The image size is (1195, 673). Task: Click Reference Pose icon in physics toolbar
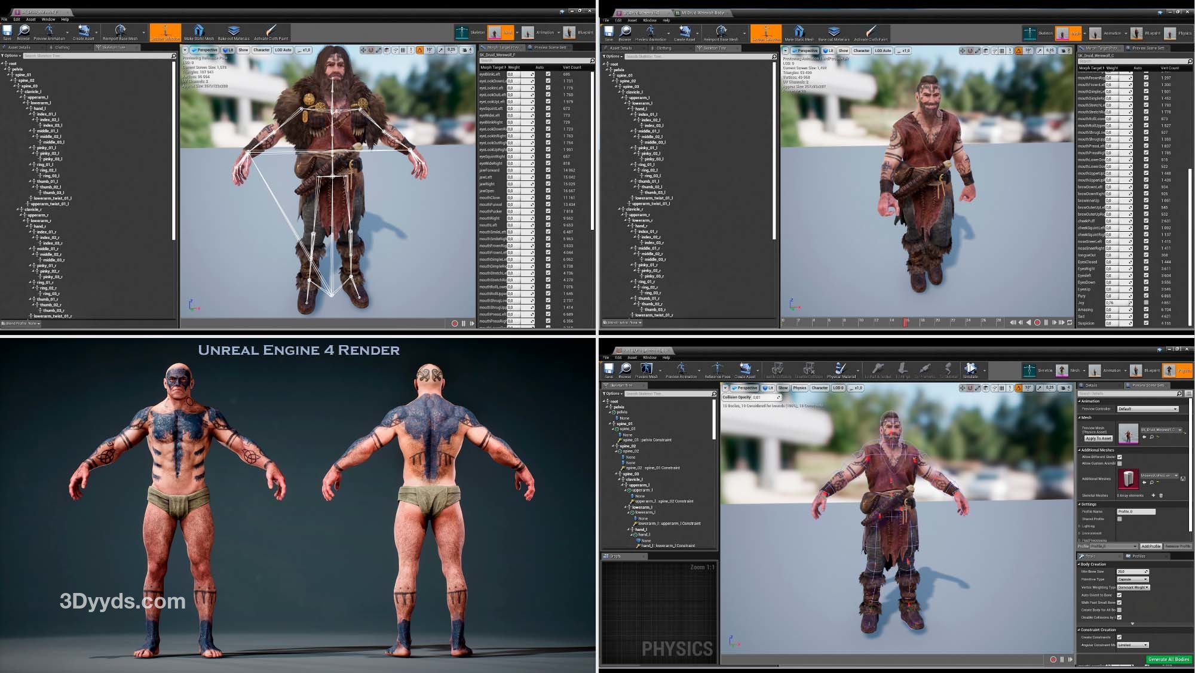tap(717, 370)
